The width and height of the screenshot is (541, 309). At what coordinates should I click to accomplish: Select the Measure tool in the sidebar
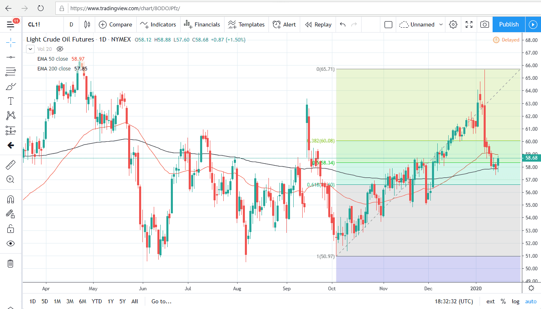coord(11,164)
